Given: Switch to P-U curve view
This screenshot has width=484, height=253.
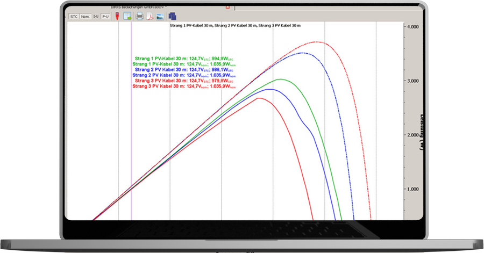Looking at the screenshot, I should coord(105,17).
